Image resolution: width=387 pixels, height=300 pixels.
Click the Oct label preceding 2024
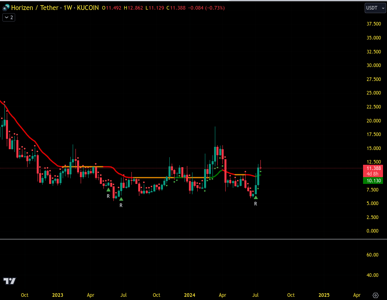[x=157, y=295]
